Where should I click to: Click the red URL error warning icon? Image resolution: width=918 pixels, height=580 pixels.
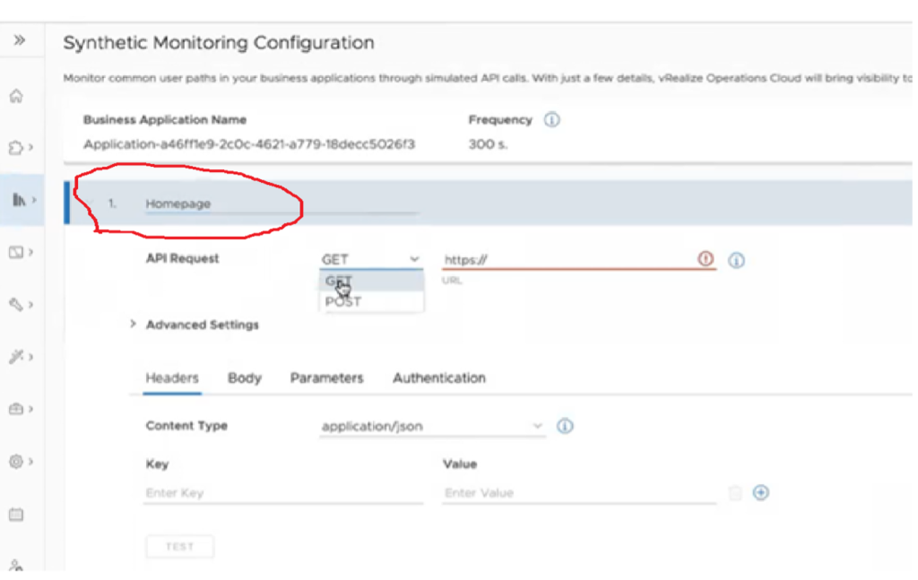coord(706,259)
